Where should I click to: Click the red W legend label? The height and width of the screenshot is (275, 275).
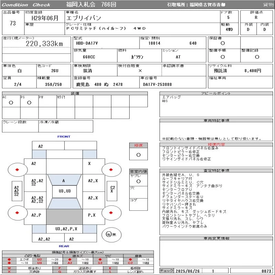pos(9,268)
